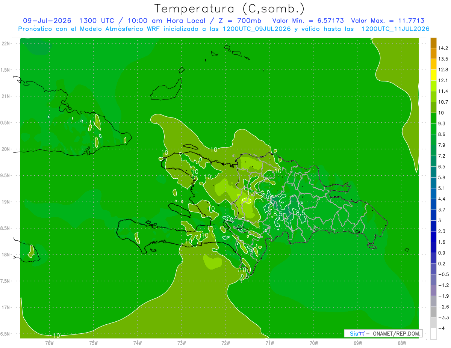This screenshot has height=348, width=451.
Task: Click the "1200UTC_09JUL2026" initialization time
Action: tap(257, 29)
